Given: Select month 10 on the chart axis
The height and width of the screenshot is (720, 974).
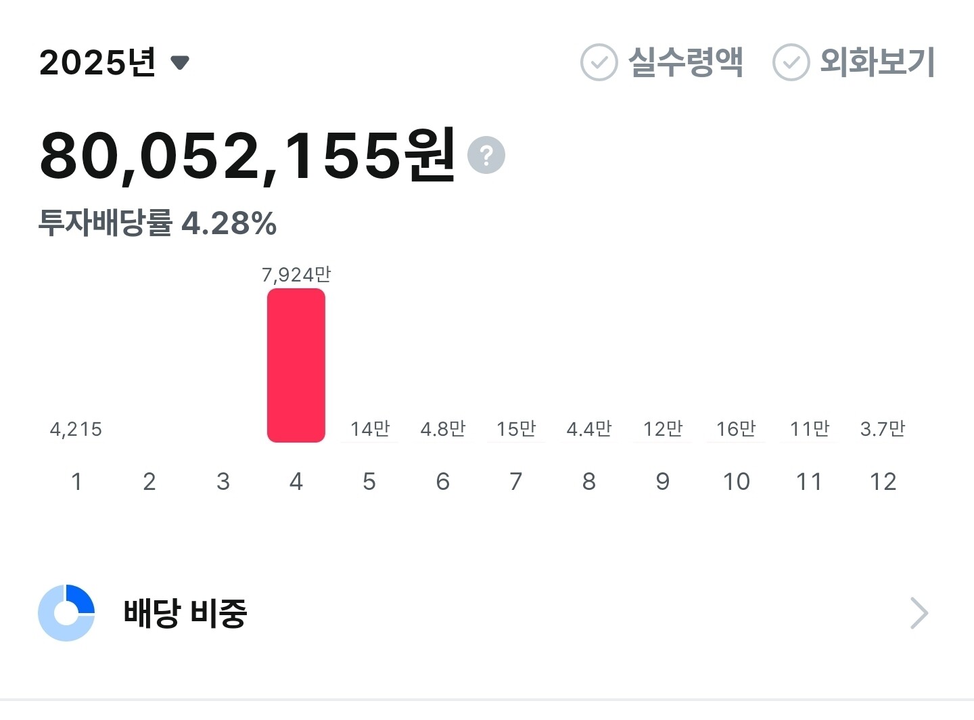Looking at the screenshot, I should click(x=736, y=482).
